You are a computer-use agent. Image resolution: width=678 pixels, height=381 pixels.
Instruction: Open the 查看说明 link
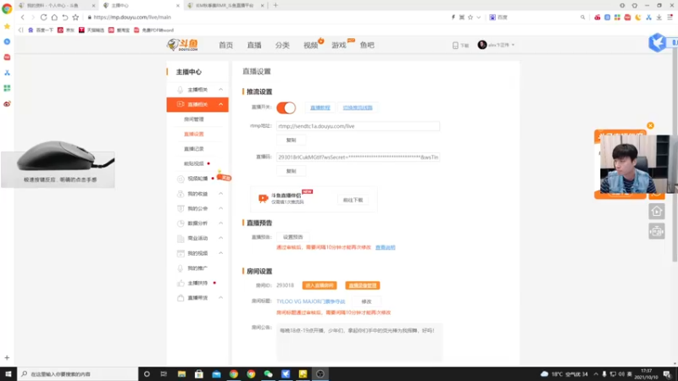point(386,247)
